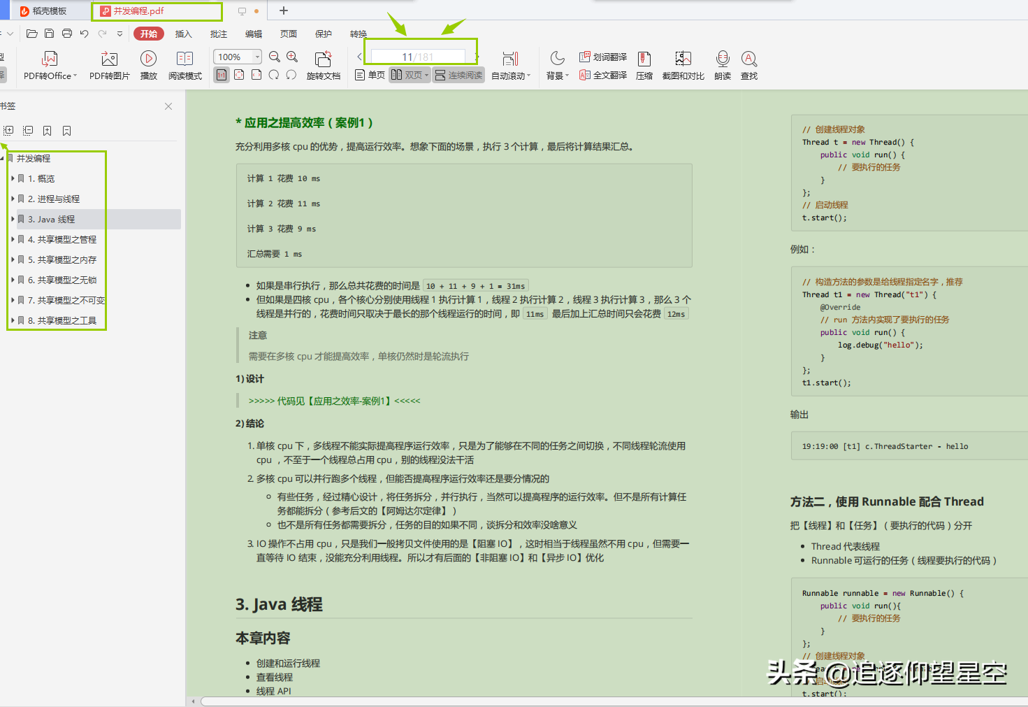The width and height of the screenshot is (1028, 707).
Task: Open 双页 view options arrow
Action: tap(426, 75)
